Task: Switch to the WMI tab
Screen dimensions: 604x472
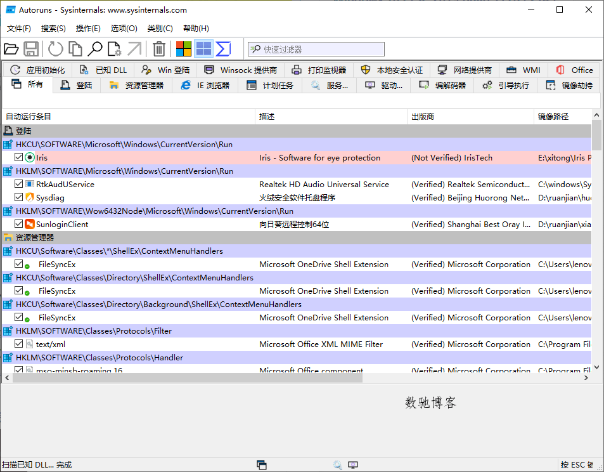Action: 524,70
